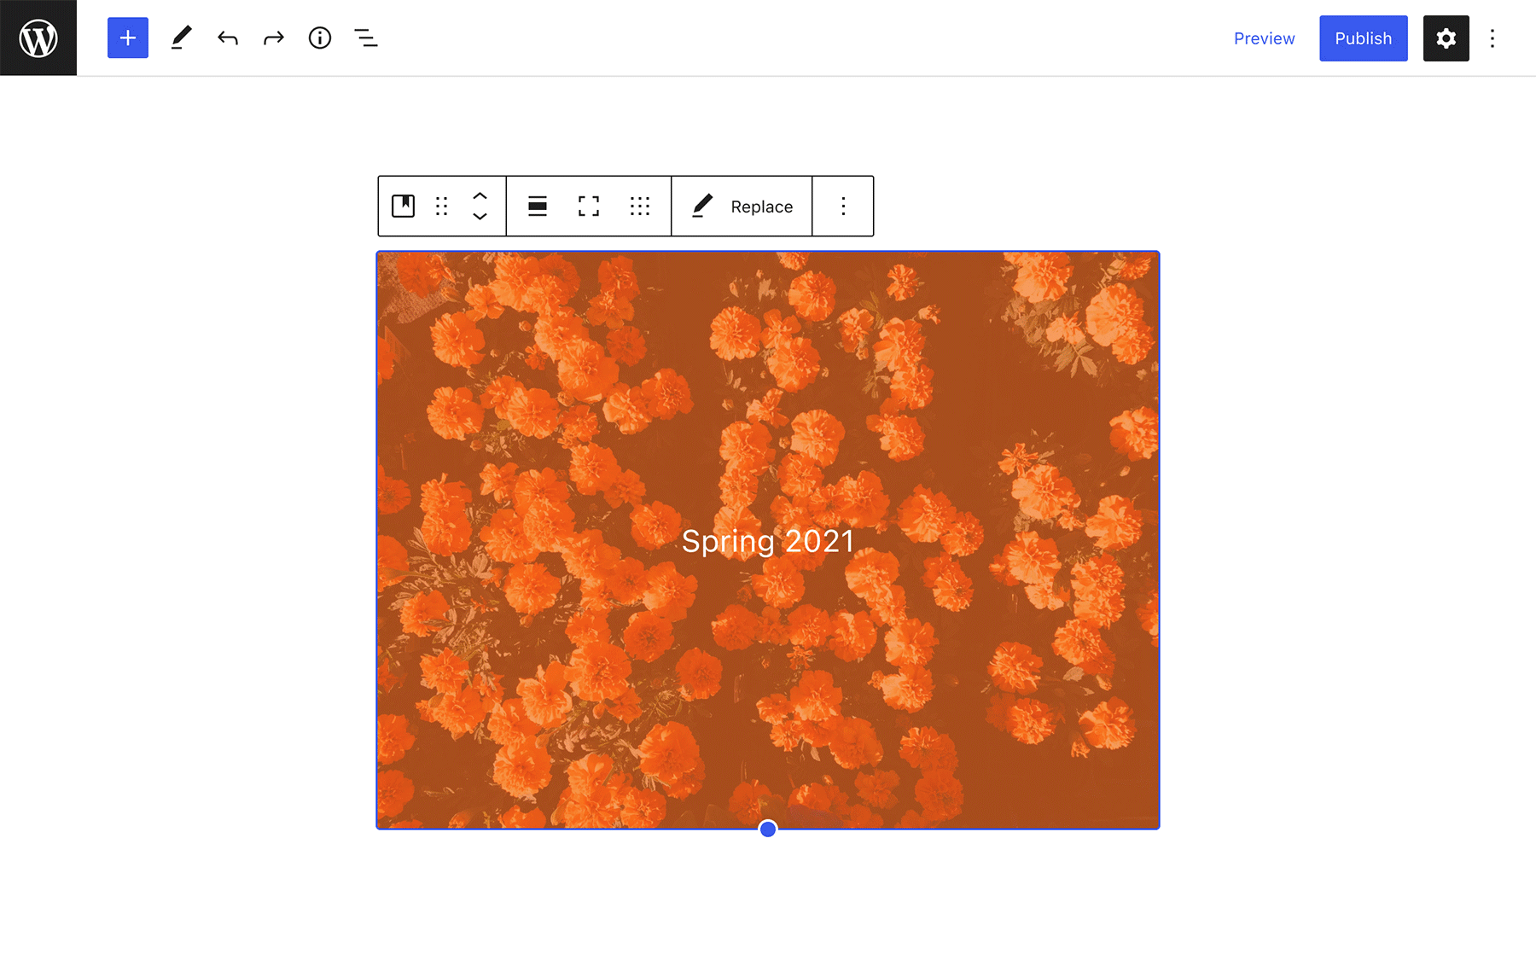Select the Tools pencil icon in top bar
Viewport: 1536px width, 960px height.
[x=181, y=38]
